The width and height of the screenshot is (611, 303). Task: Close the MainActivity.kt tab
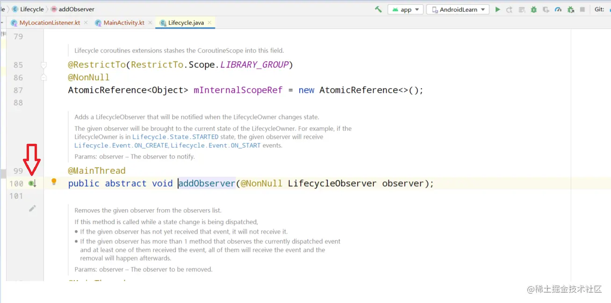(x=150, y=22)
